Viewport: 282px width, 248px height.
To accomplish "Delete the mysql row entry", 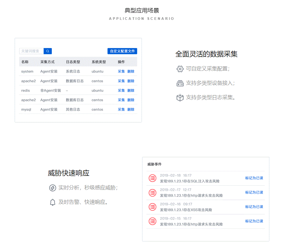I will [x=131, y=109].
